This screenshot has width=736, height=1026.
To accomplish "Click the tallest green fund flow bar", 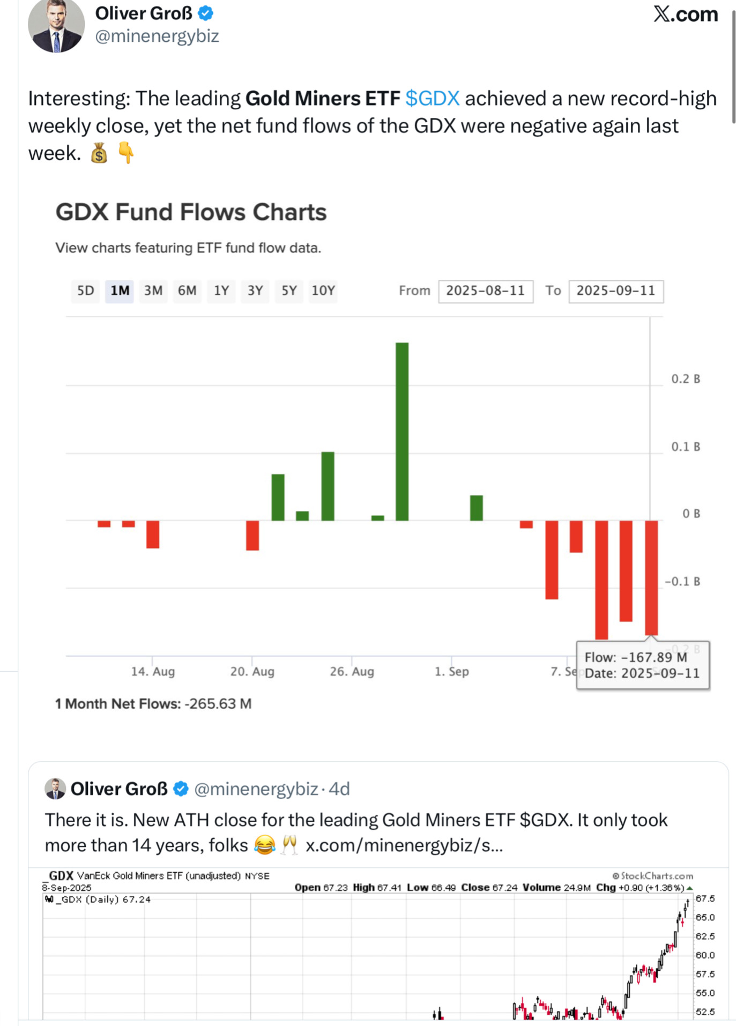I will tap(402, 432).
